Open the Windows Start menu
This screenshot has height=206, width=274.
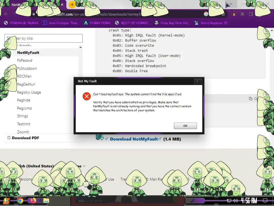tap(6, 201)
